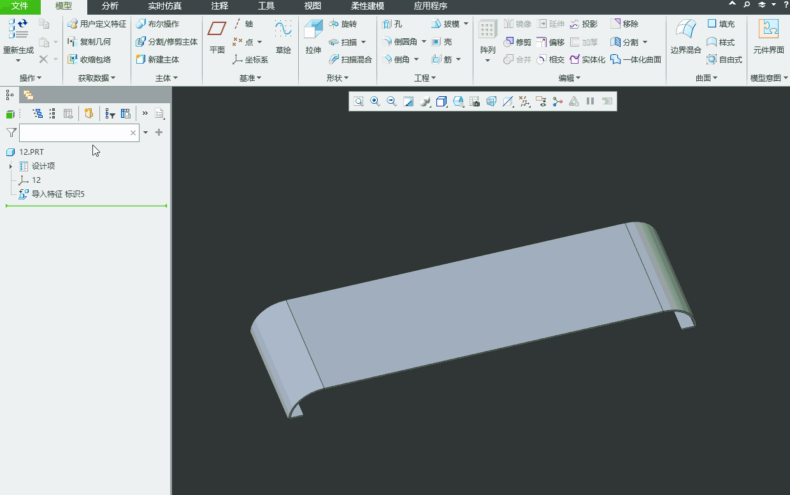Expand the Operations (操作) group dropdown
Image resolution: width=790 pixels, height=495 pixels.
coord(31,78)
